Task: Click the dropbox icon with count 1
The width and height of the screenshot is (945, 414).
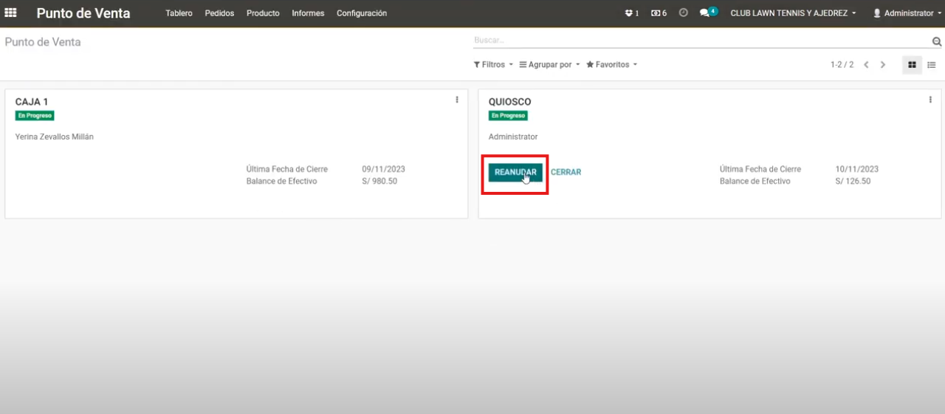Action: (x=631, y=13)
